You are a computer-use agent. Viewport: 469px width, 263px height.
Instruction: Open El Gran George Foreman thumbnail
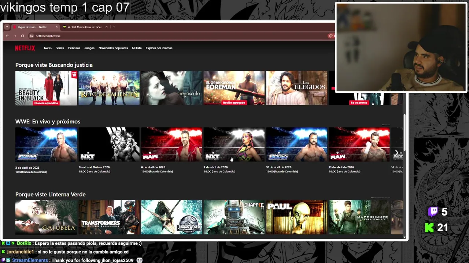point(234,88)
